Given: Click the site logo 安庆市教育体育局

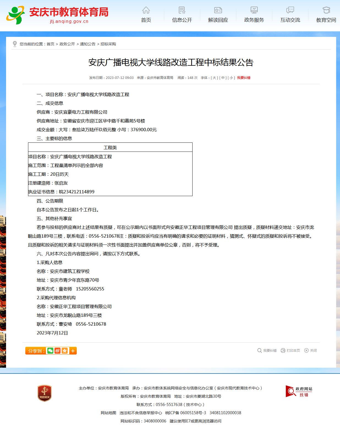Looking at the screenshot, I should 57,15.
